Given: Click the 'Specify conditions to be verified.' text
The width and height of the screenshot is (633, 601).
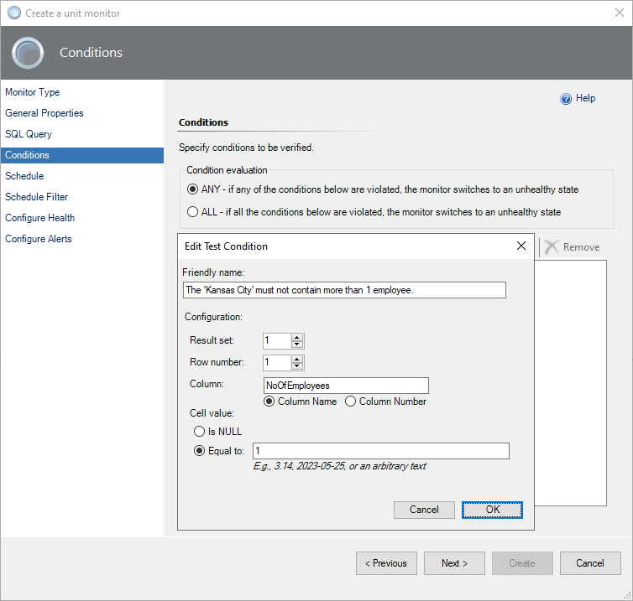Looking at the screenshot, I should coord(246,148).
